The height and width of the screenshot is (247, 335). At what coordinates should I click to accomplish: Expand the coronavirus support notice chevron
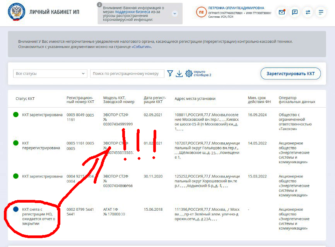point(175,14)
